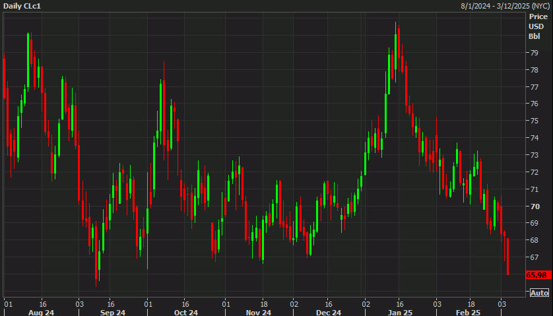Click the 78 price axis value
This screenshot has height=316, width=553.
[534, 70]
